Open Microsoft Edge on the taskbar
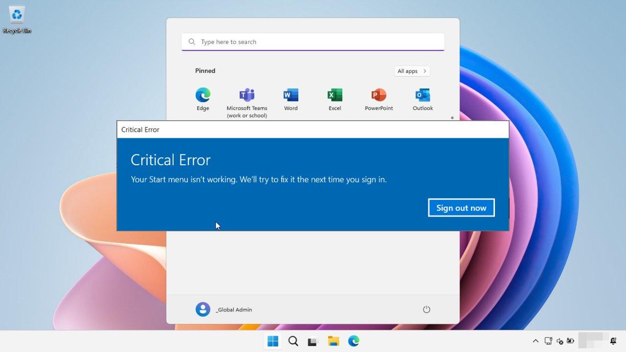 (x=354, y=341)
